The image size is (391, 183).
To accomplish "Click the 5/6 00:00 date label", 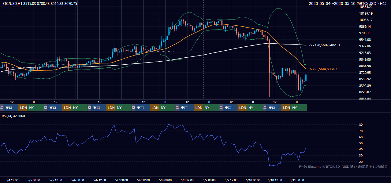I will click(x=77, y=180).
